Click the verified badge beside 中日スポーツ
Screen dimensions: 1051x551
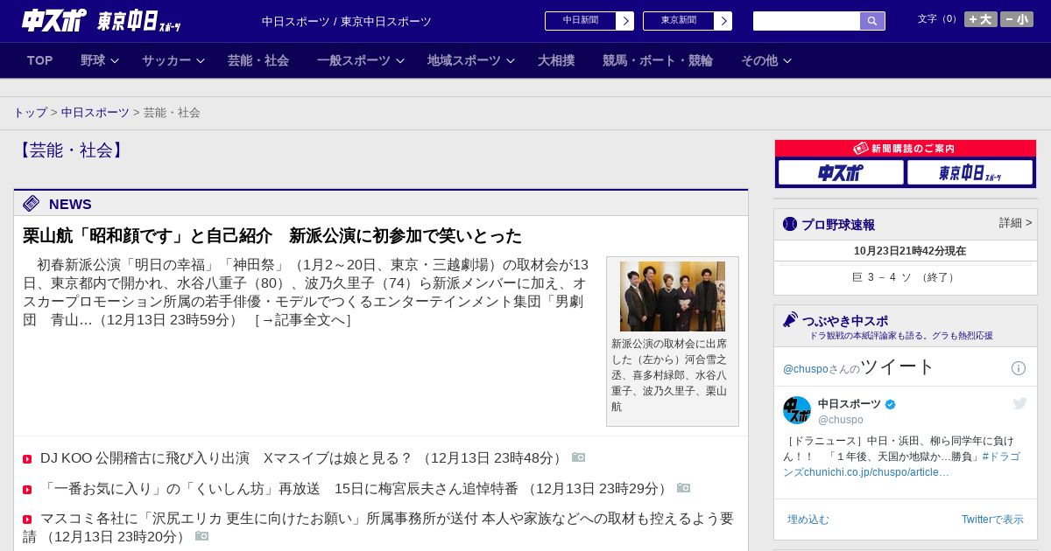tap(891, 404)
